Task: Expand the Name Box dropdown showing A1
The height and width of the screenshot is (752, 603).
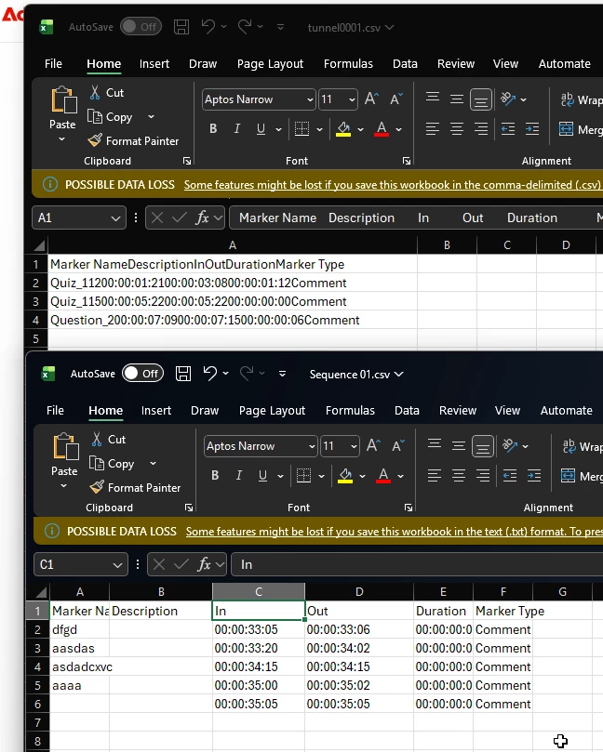Action: click(x=115, y=218)
